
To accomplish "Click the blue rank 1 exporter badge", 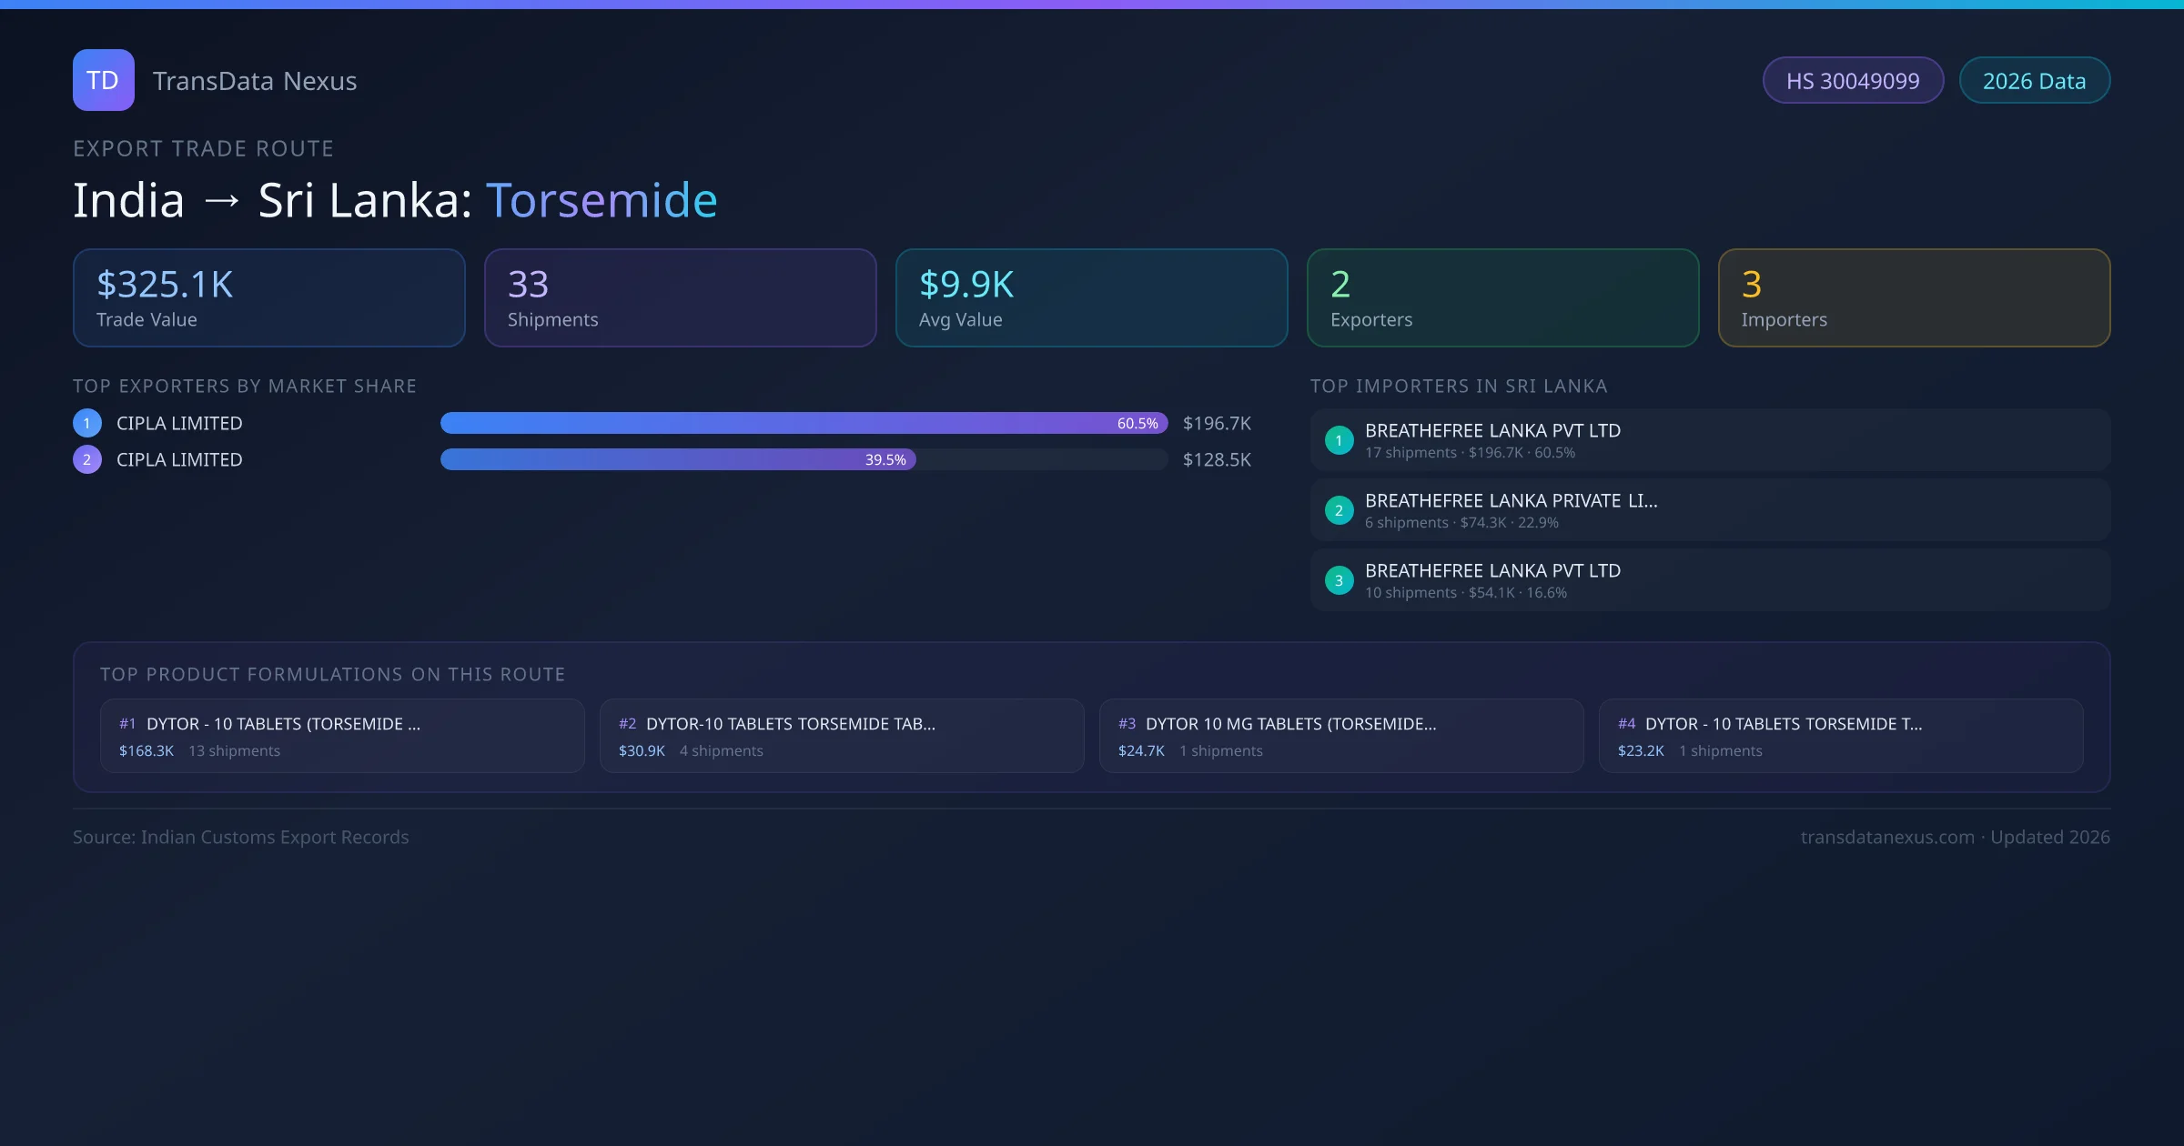I will (87, 423).
